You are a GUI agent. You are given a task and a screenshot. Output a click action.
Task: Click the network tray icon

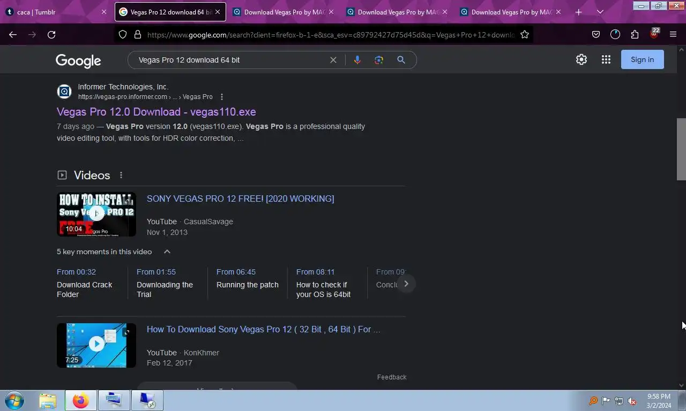click(x=619, y=401)
